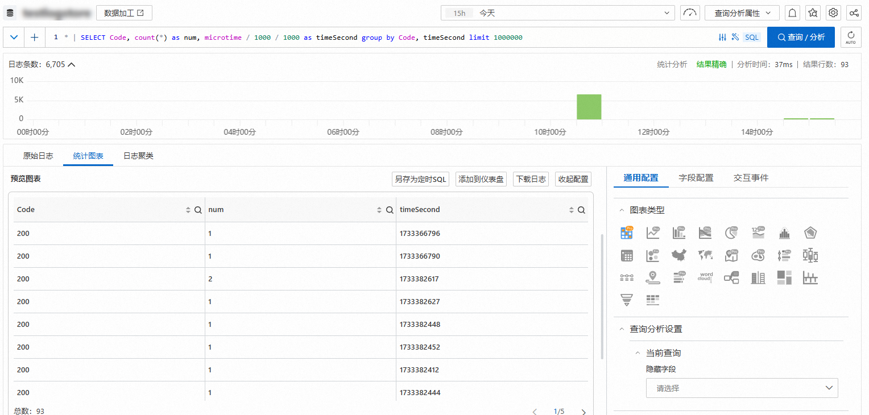This screenshot has height=415, width=869.
Task: Select the radar chart pentagon icon
Action: coord(810,233)
